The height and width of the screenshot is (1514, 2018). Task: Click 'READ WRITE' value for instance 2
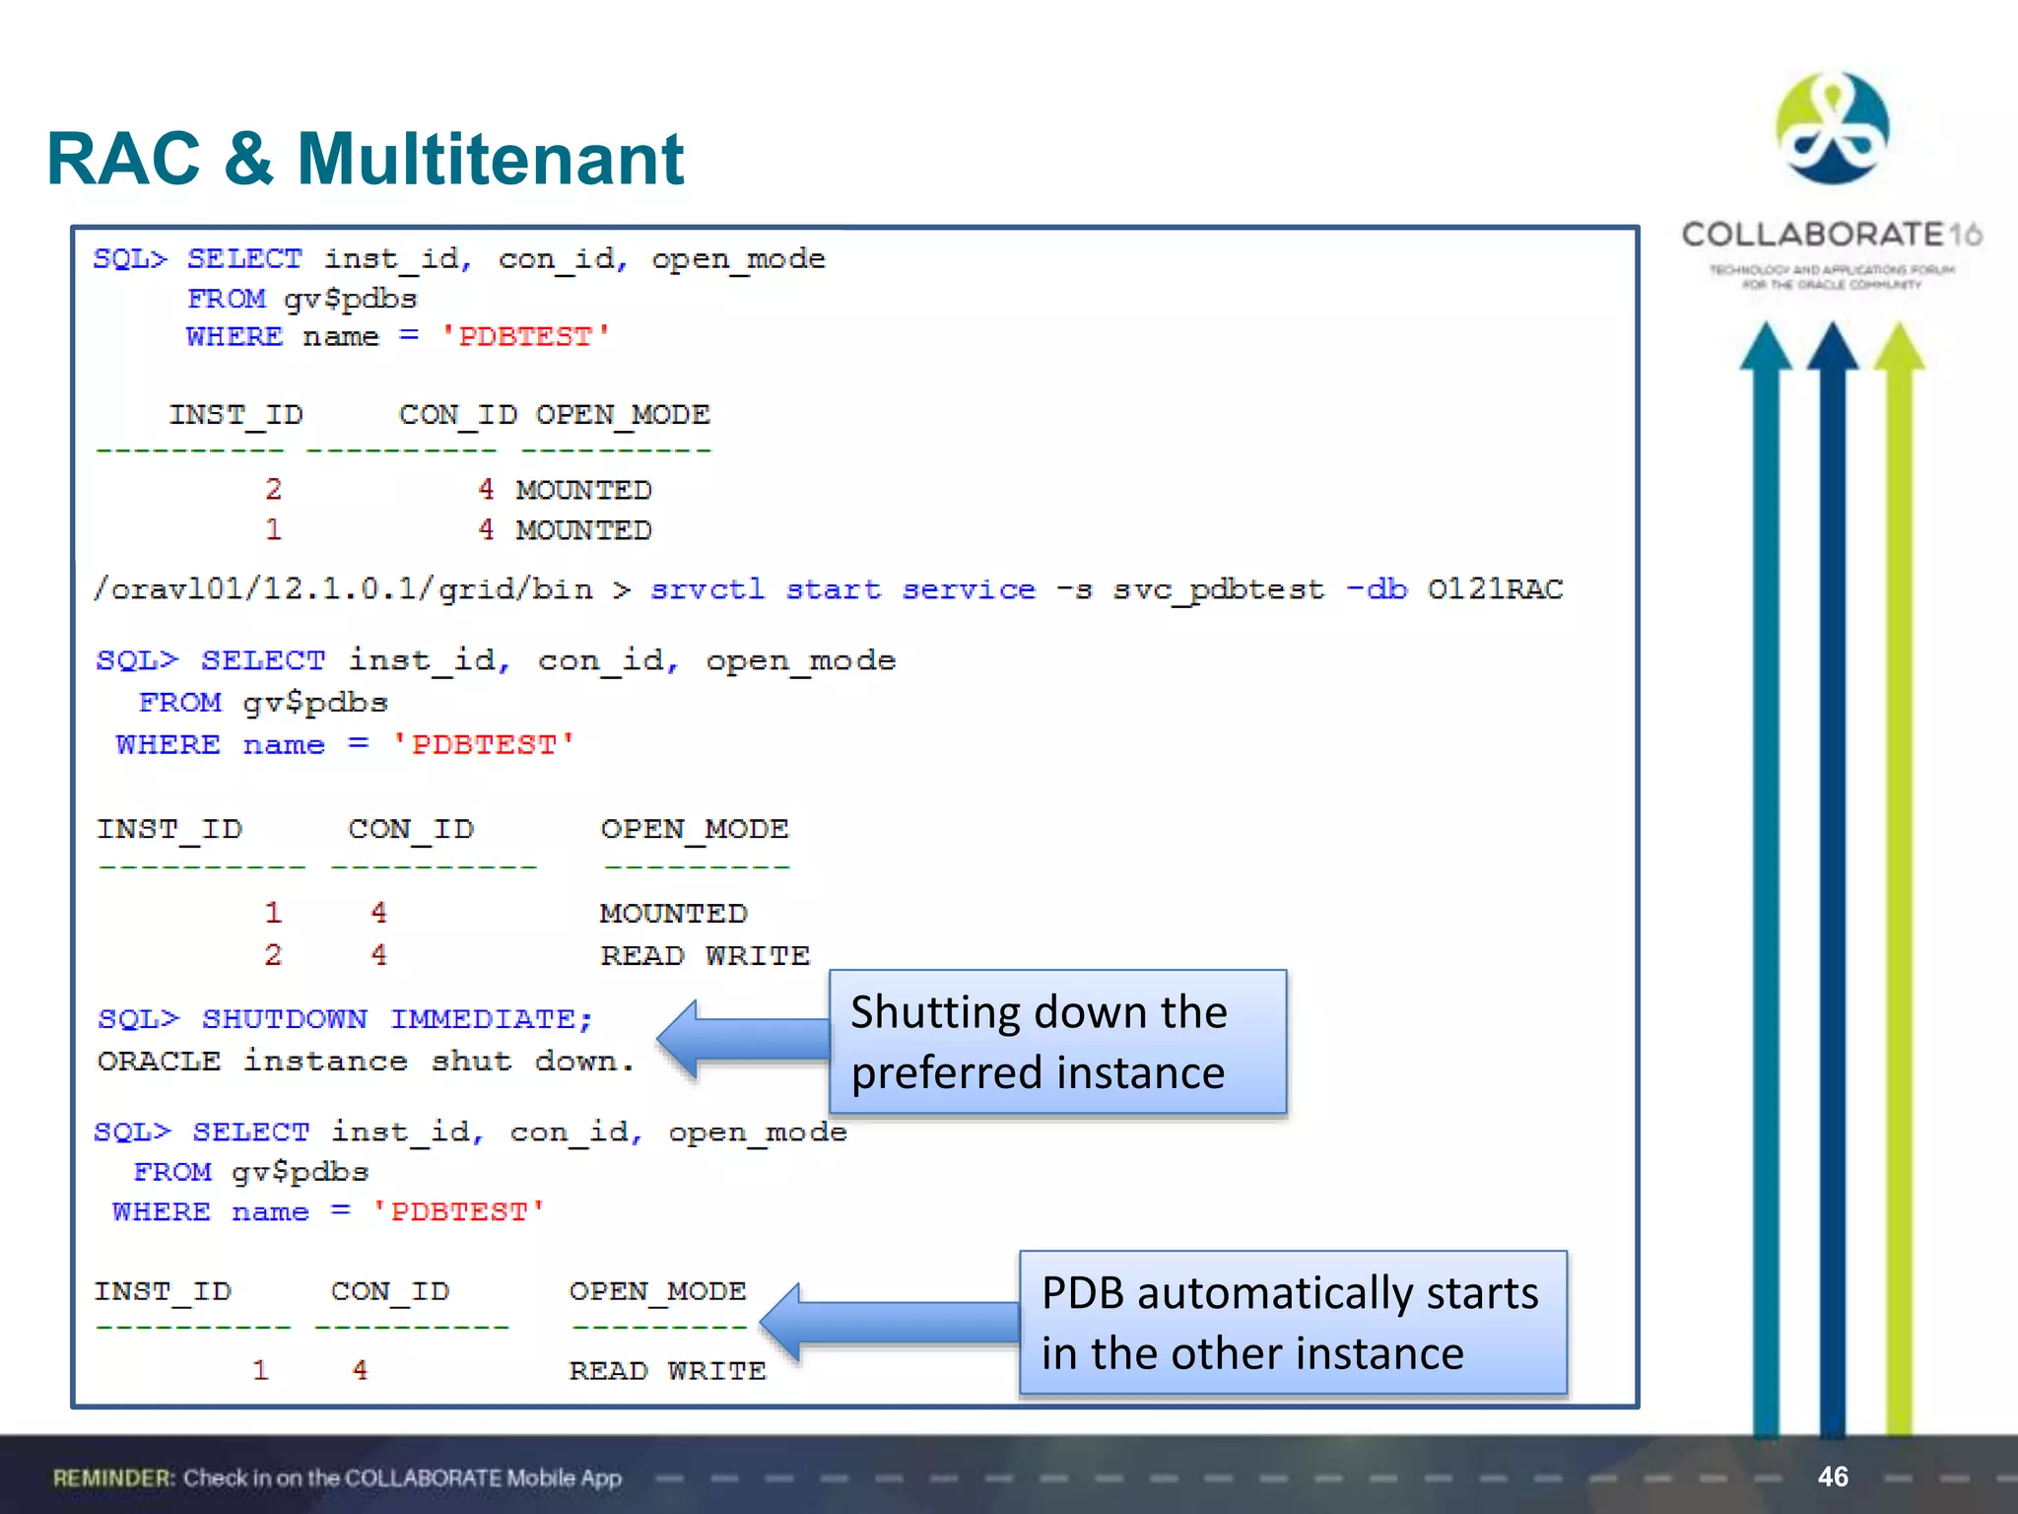pos(706,955)
